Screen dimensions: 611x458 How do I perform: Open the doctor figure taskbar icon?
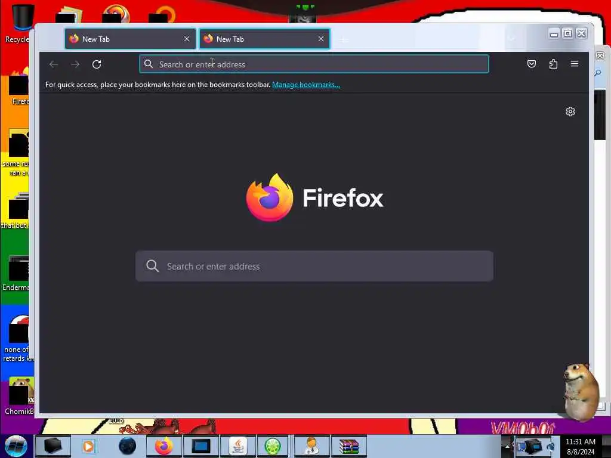click(311, 446)
